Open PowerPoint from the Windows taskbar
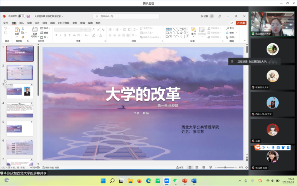This screenshot has width=297, height=186. point(185,181)
